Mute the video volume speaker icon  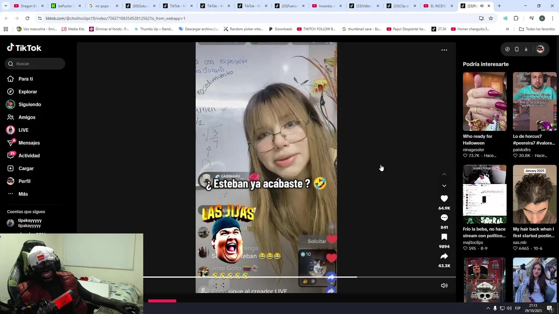pos(444,286)
